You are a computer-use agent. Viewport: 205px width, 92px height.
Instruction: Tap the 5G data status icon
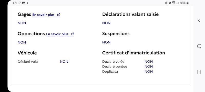click(174, 3)
